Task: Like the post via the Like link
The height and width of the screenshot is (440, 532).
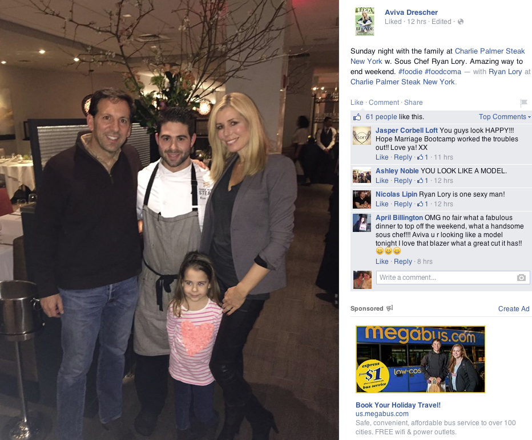Action: 357,102
